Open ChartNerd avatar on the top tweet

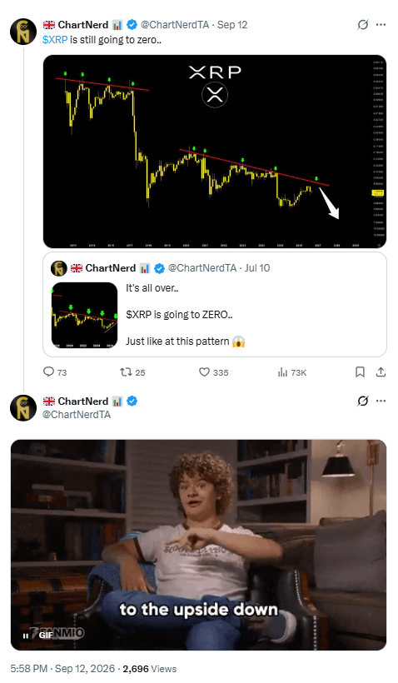point(23,32)
